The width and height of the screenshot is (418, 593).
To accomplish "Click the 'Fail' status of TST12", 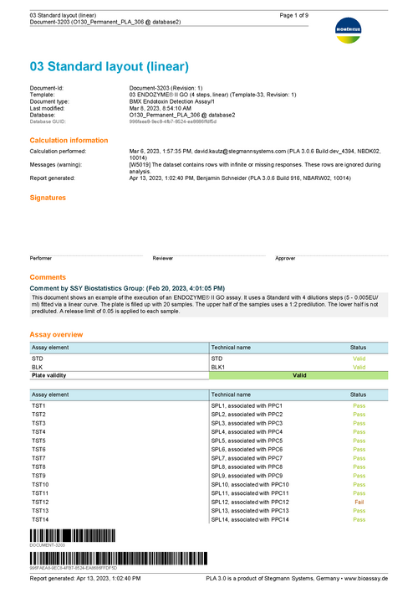I will [359, 502].
